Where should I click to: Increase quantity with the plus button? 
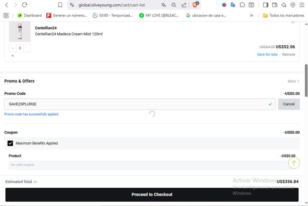point(13,56)
